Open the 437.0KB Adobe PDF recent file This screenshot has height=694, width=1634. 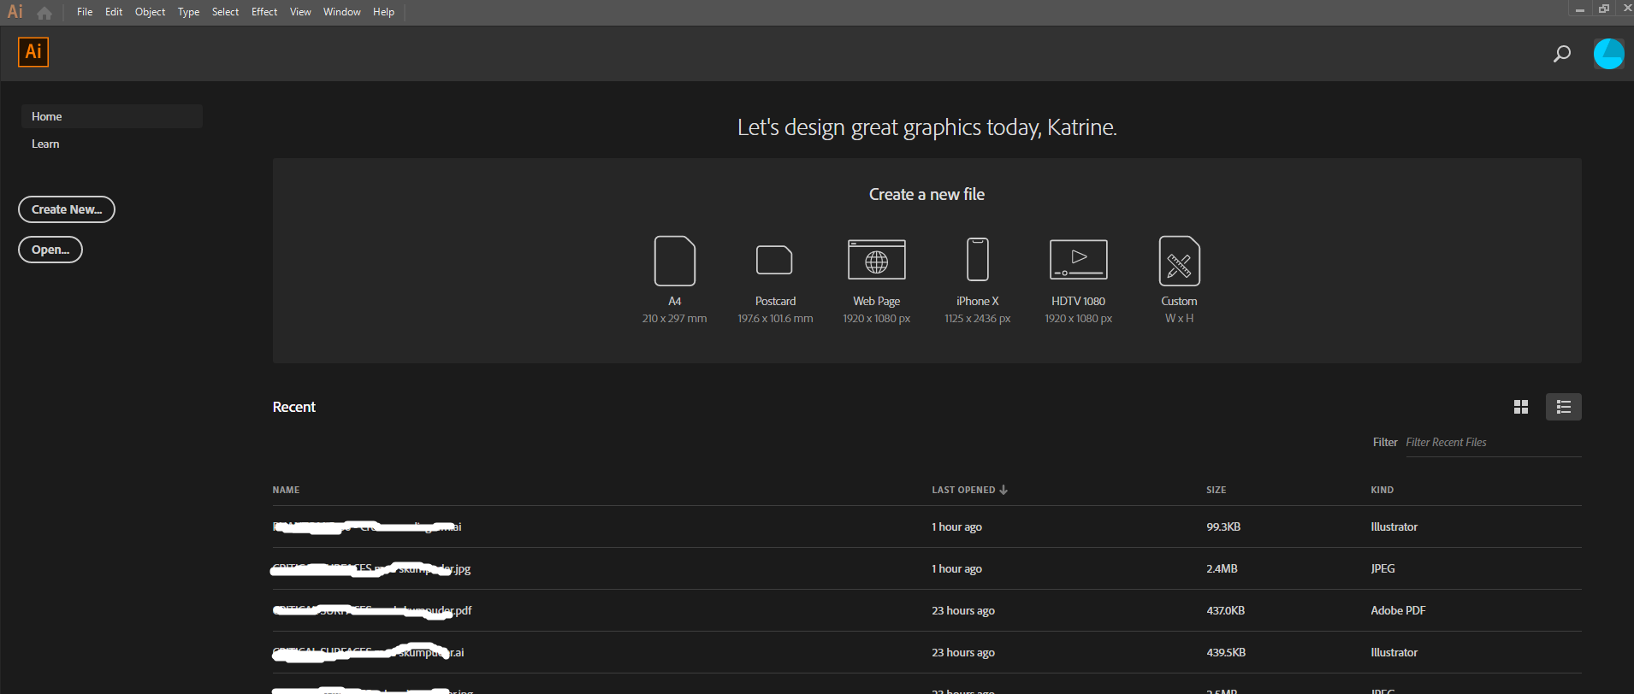tap(927, 610)
